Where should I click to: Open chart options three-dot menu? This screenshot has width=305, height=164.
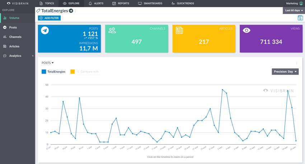click(296, 63)
